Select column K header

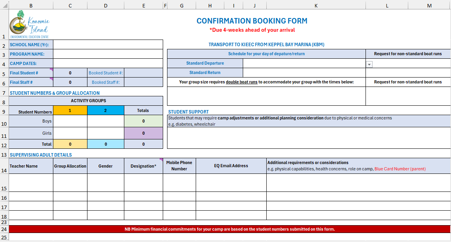coord(316,5)
